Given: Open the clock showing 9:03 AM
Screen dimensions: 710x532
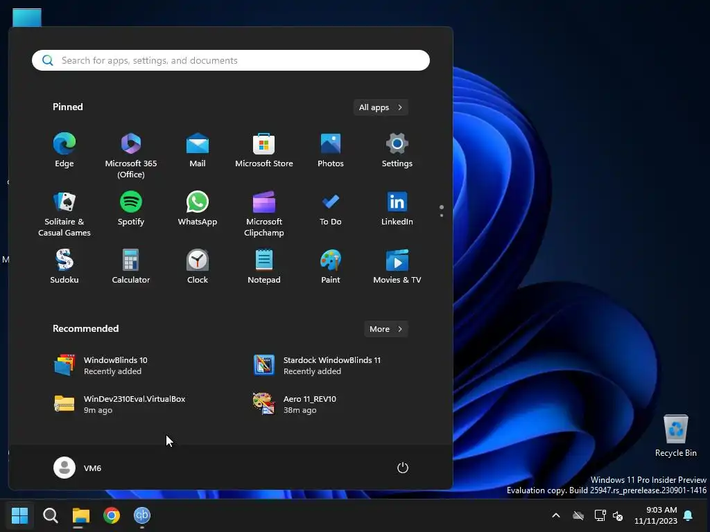Looking at the screenshot, I should tap(656, 515).
